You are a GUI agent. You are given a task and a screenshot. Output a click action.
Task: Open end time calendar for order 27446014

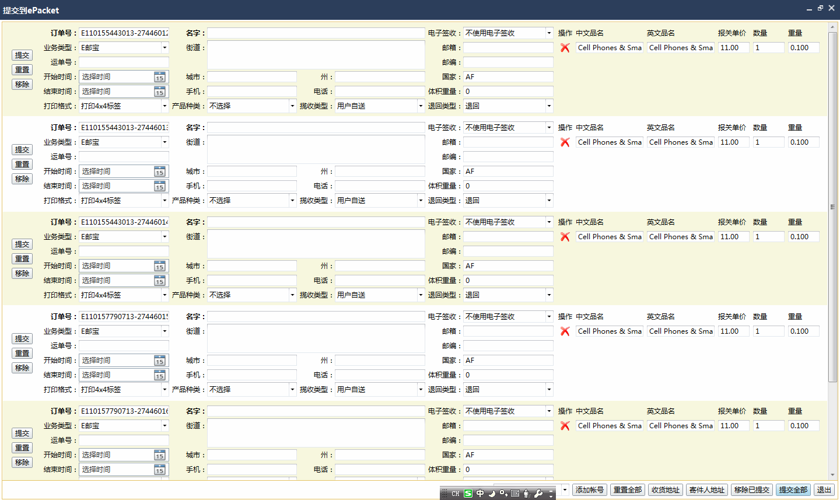click(x=159, y=281)
